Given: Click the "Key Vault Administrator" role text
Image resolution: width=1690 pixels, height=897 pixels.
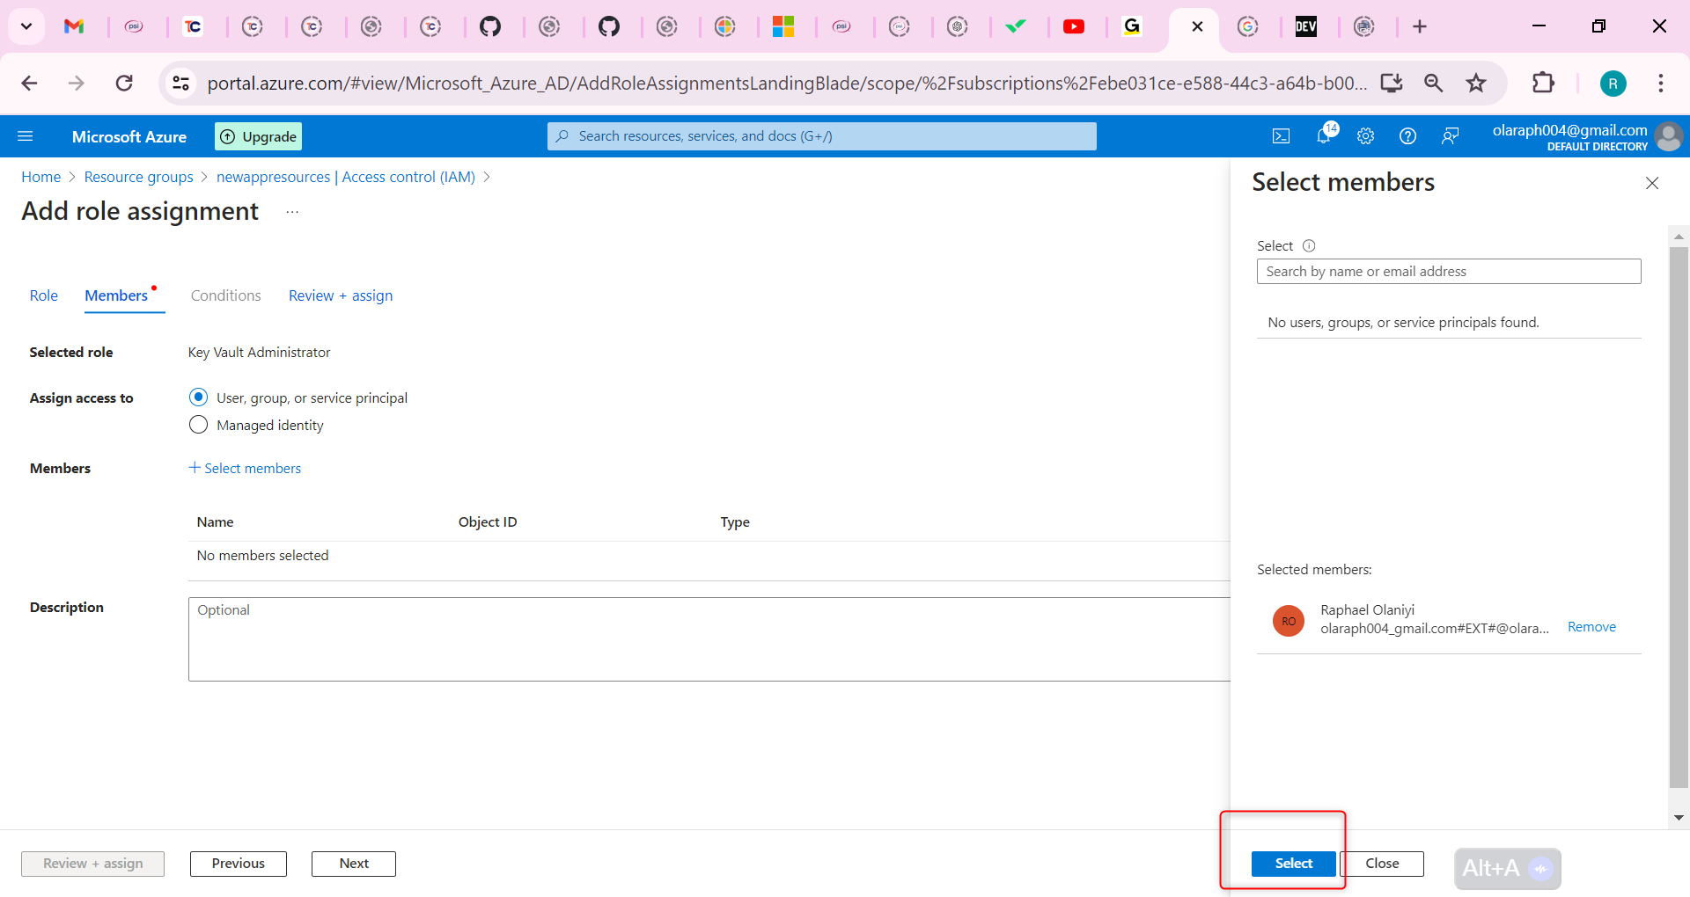Looking at the screenshot, I should [259, 352].
